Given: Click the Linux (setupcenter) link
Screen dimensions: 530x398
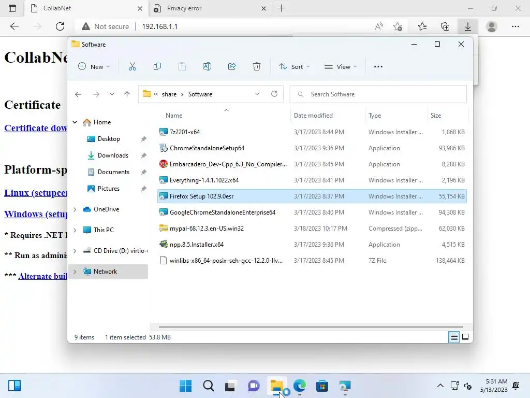Looking at the screenshot, I should (36, 193).
